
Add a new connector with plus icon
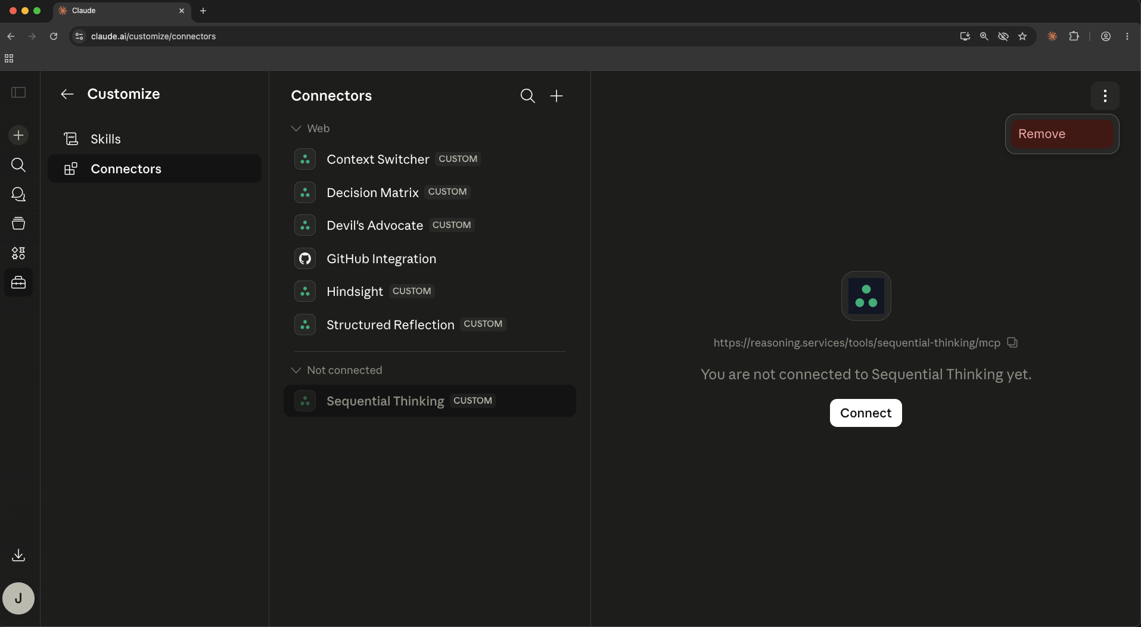556,96
